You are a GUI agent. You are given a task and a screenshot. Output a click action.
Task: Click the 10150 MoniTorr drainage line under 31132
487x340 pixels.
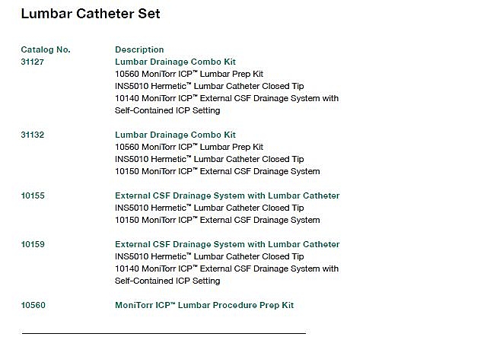(217, 171)
